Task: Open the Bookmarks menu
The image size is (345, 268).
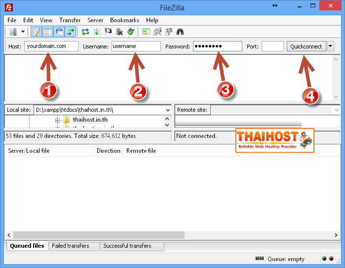Action: [x=124, y=20]
